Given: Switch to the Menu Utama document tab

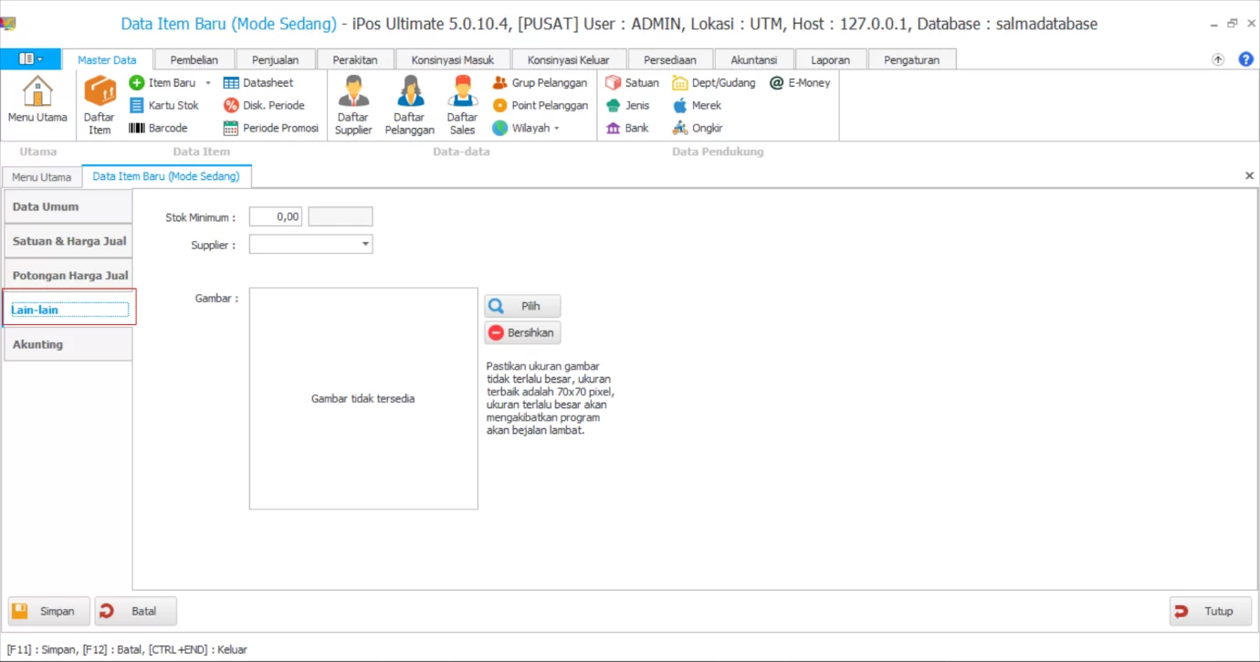Looking at the screenshot, I should (x=42, y=177).
